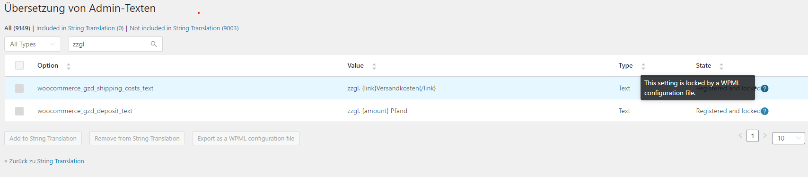808x177 pixels.
Task: Click help icon for deposit text row
Action: (x=764, y=111)
